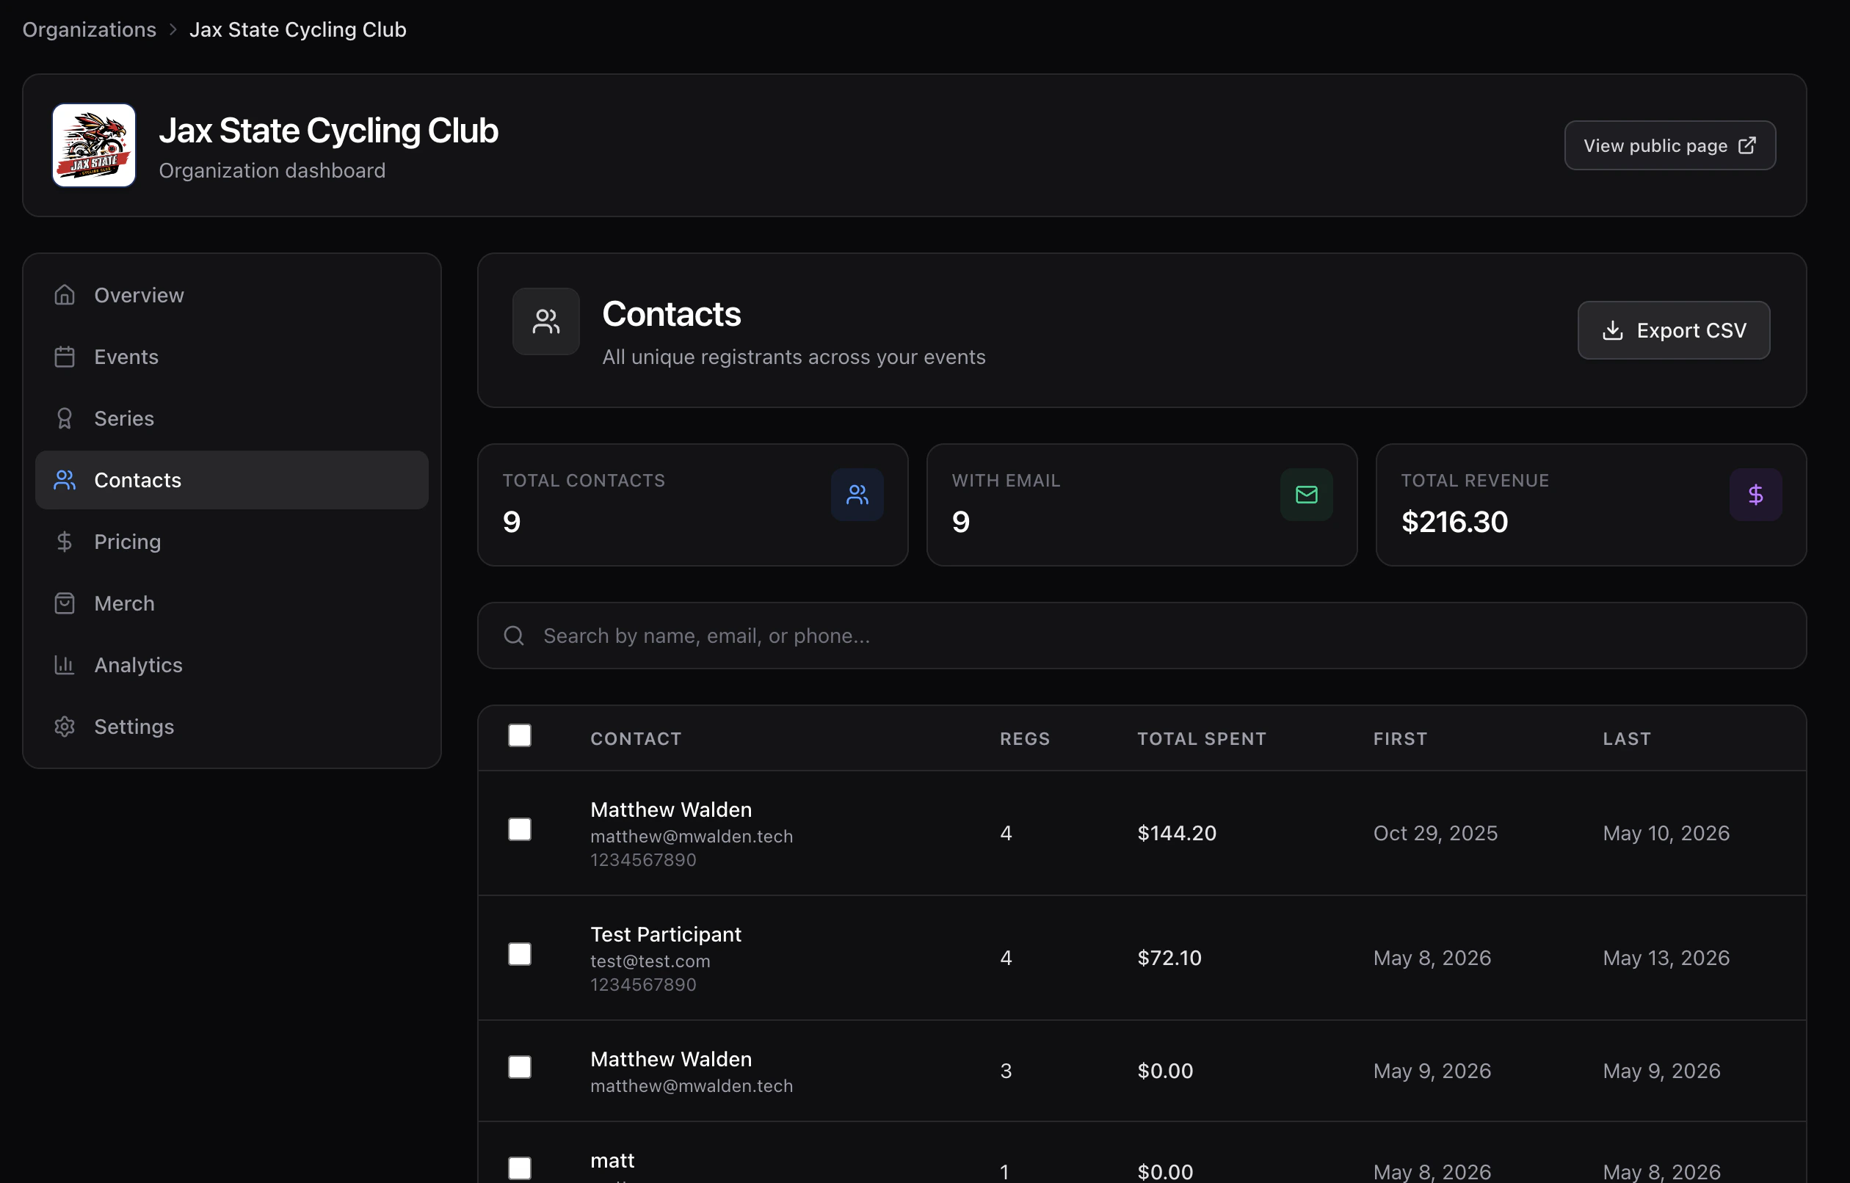Image resolution: width=1850 pixels, height=1183 pixels.
Task: Click the Export CSV button
Action: pos(1673,330)
